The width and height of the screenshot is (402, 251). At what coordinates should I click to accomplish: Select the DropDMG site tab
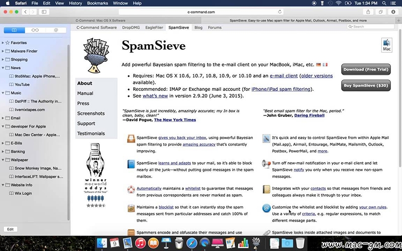(131, 28)
